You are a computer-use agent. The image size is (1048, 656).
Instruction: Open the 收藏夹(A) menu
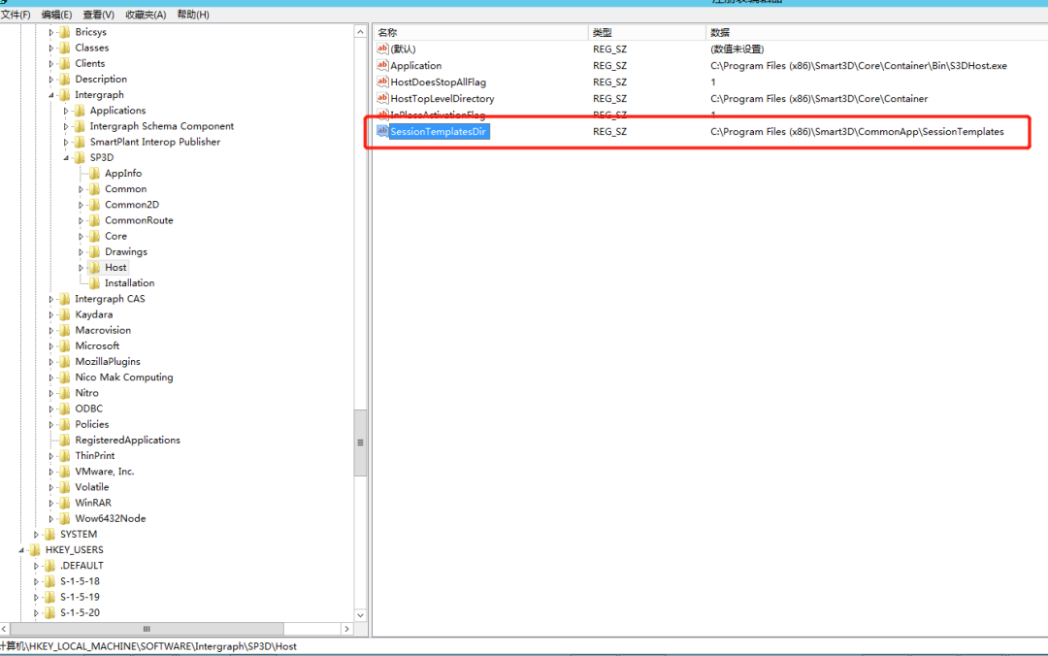145,14
